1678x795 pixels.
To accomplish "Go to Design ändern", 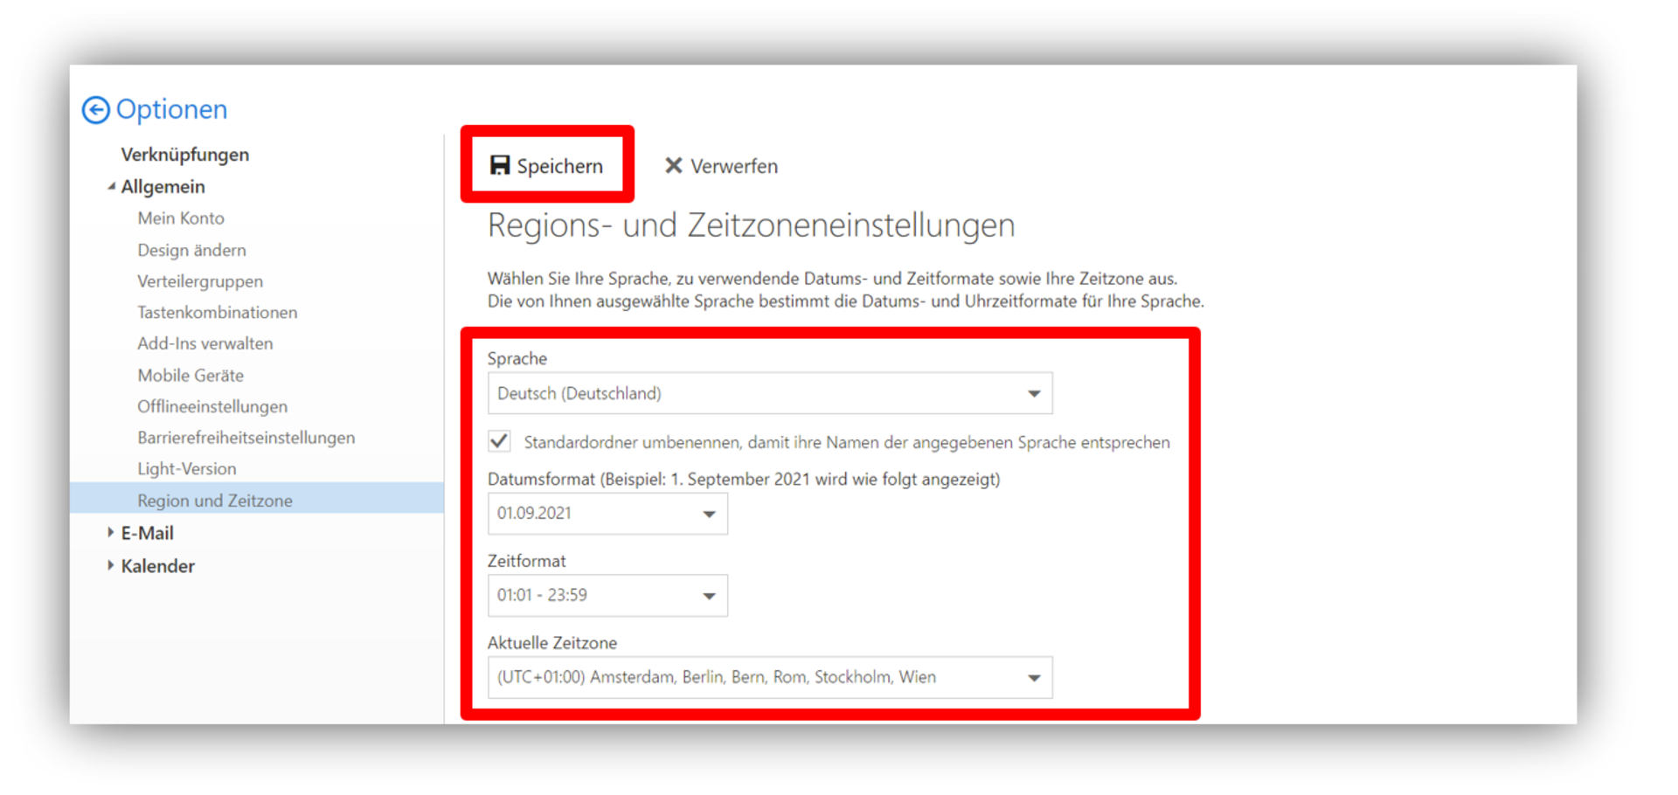I will [191, 251].
